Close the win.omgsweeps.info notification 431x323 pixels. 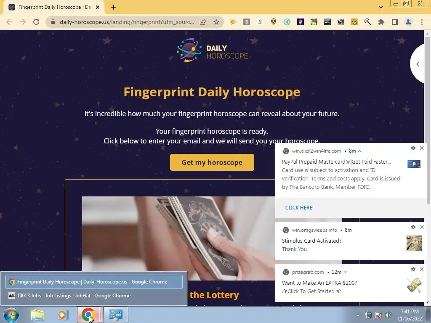pyautogui.click(x=422, y=227)
